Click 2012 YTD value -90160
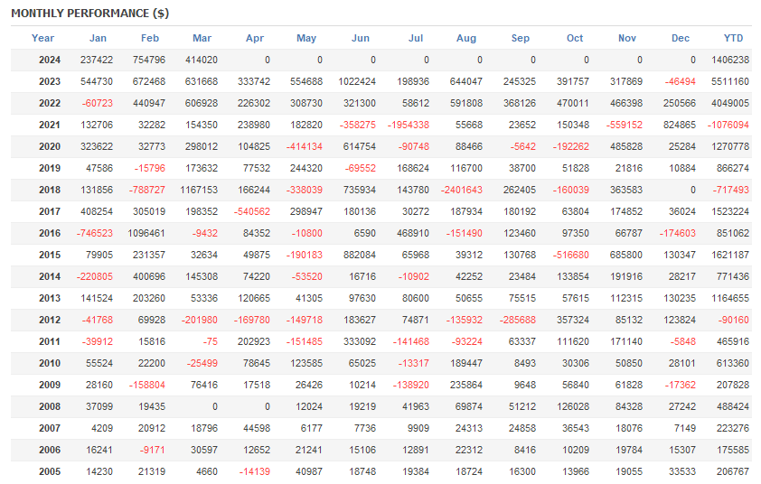 (x=733, y=320)
